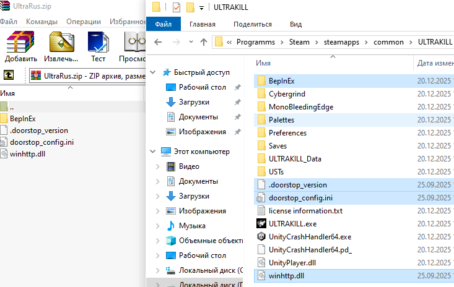Expand the Объемные объекты tree node
Image resolution: width=454 pixels, height=287 pixels.
158,241
